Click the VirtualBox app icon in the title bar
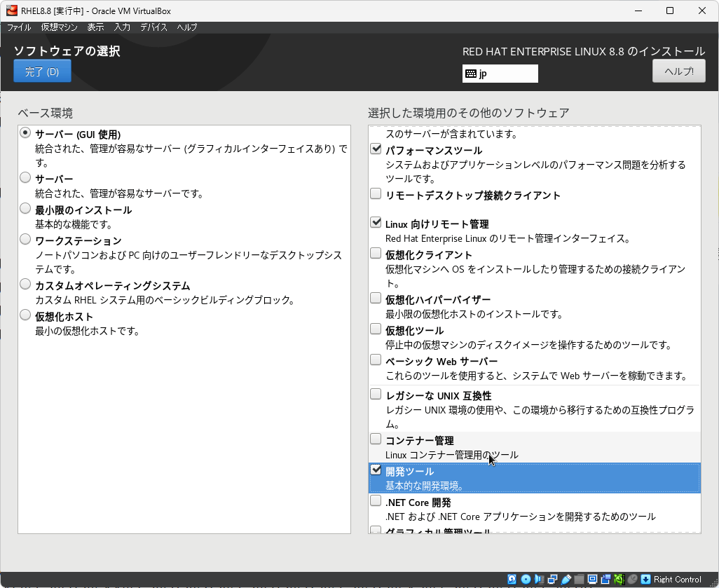 point(11,11)
